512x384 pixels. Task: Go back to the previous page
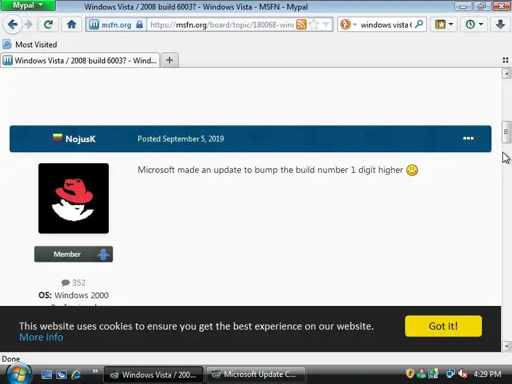coord(12,24)
